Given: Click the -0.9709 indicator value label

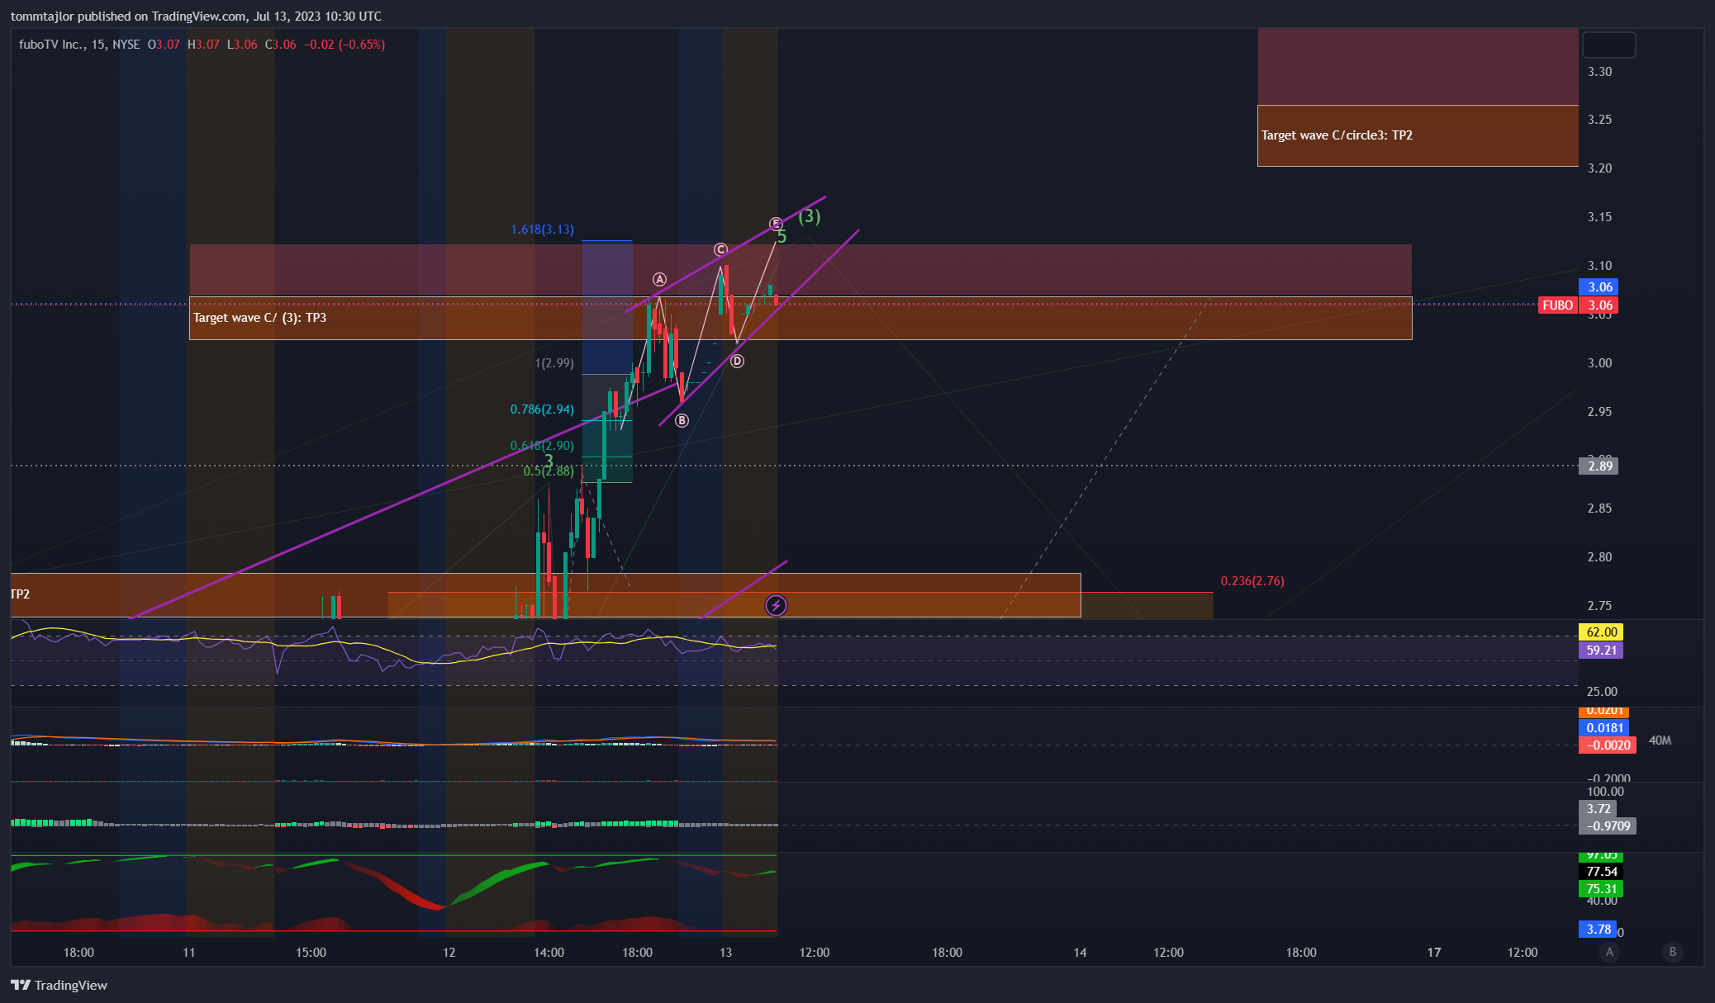Looking at the screenshot, I should (1608, 826).
